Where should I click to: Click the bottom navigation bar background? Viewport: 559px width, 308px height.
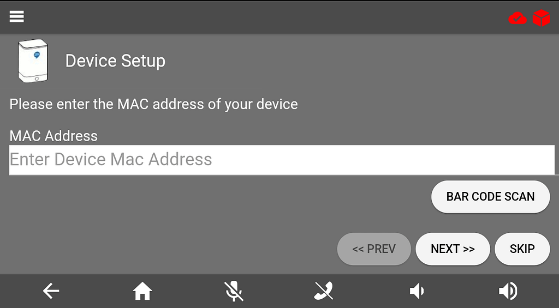click(x=279, y=291)
